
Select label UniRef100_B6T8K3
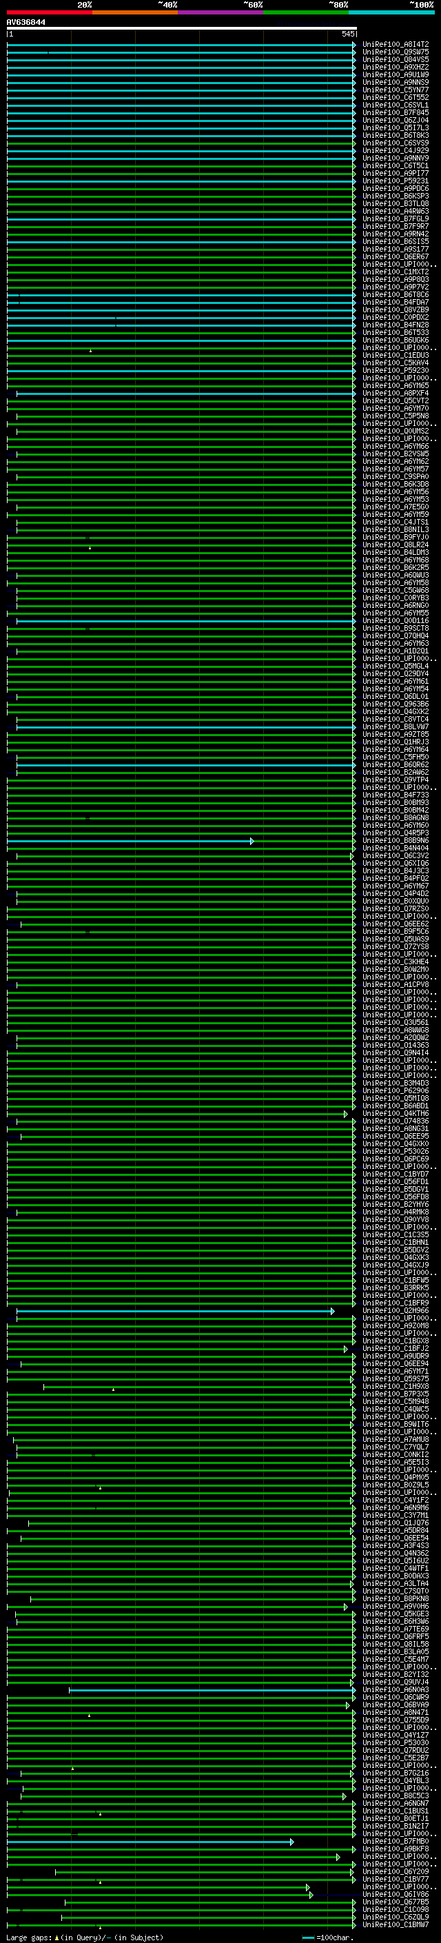395,135
